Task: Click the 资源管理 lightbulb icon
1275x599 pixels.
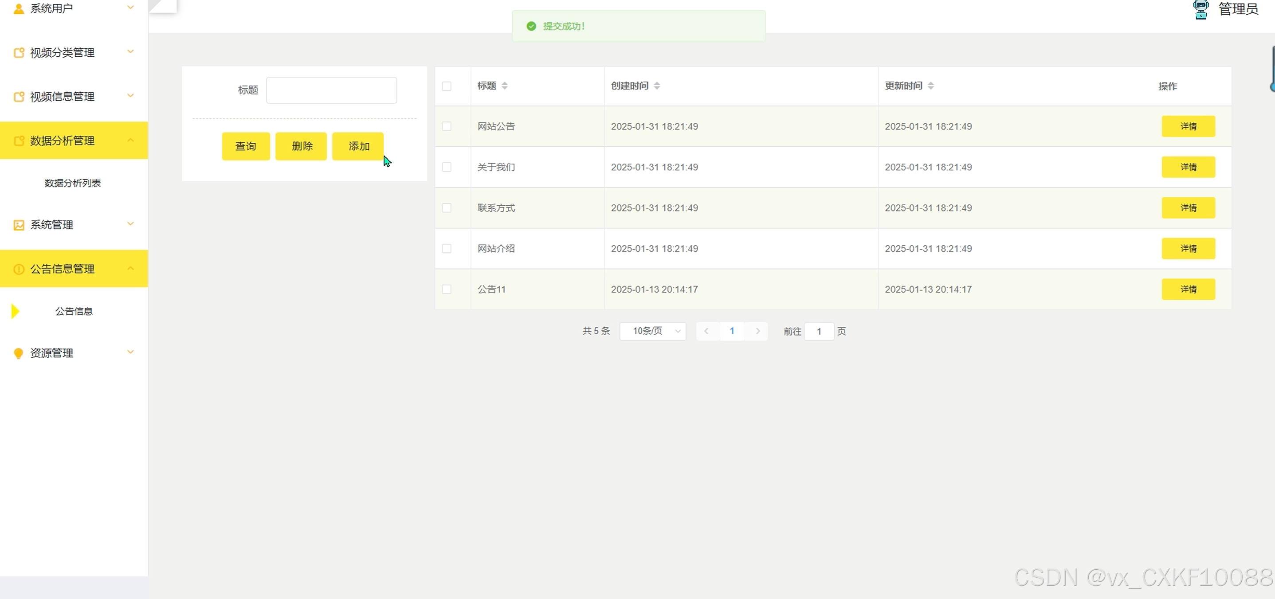Action: (19, 353)
